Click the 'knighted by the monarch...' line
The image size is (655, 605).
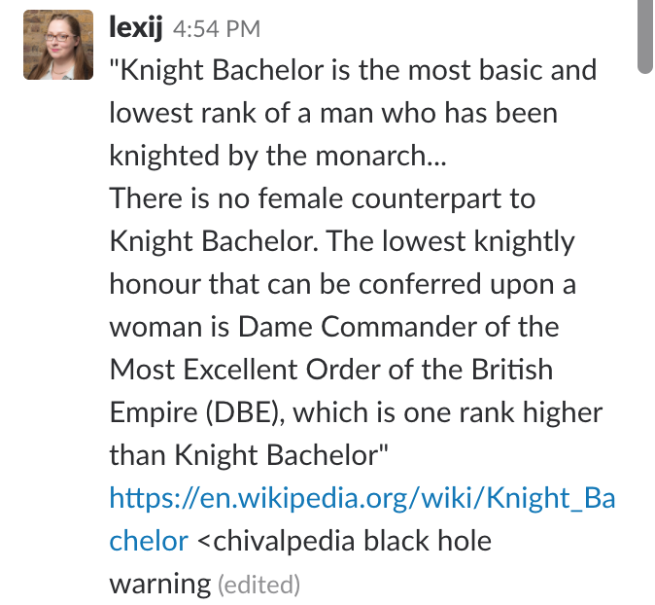(278, 156)
